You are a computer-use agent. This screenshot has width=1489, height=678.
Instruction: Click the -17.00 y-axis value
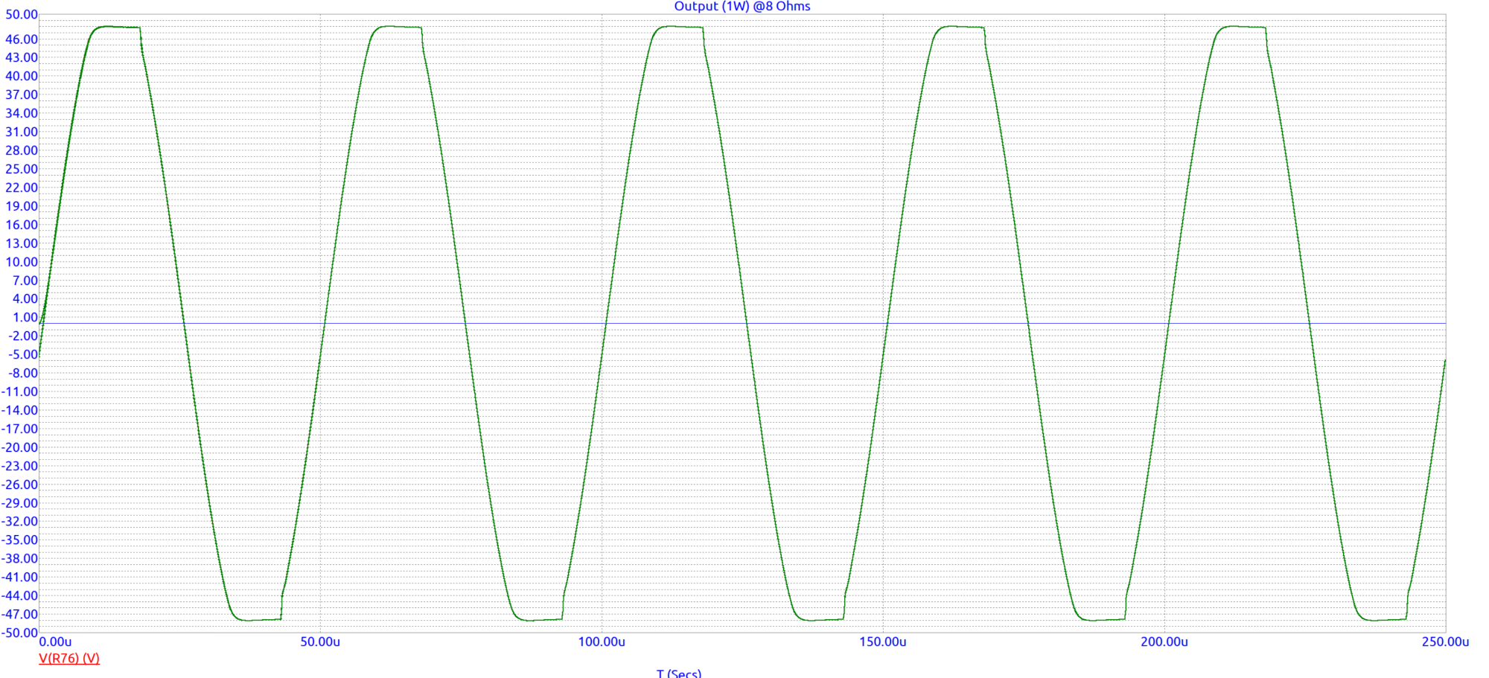pyautogui.click(x=19, y=429)
